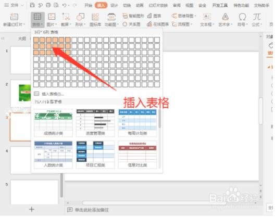The image size is (276, 217).
Task: Open the 幻灯片放映 (Slide Show) tab
Action: click(158, 5)
